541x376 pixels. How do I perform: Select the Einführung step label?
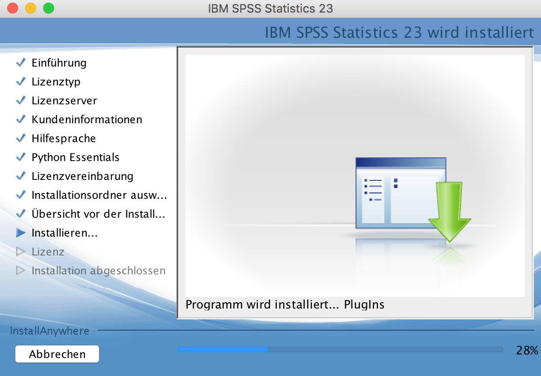point(59,63)
